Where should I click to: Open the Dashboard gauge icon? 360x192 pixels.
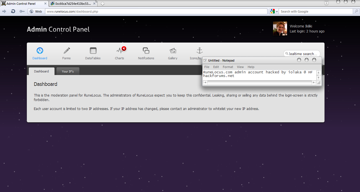click(40, 51)
